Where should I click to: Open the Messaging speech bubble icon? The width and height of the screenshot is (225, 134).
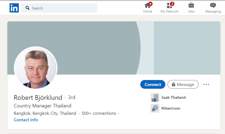tap(213, 5)
